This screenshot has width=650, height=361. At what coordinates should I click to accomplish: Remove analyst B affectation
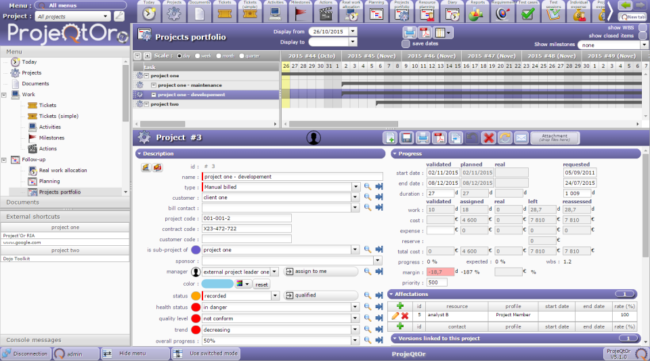(405, 316)
